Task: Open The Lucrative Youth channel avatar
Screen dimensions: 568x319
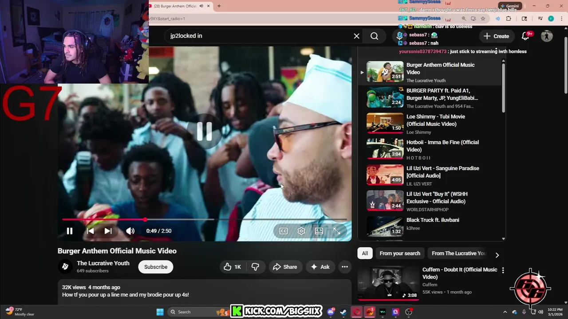Action: [65, 266]
